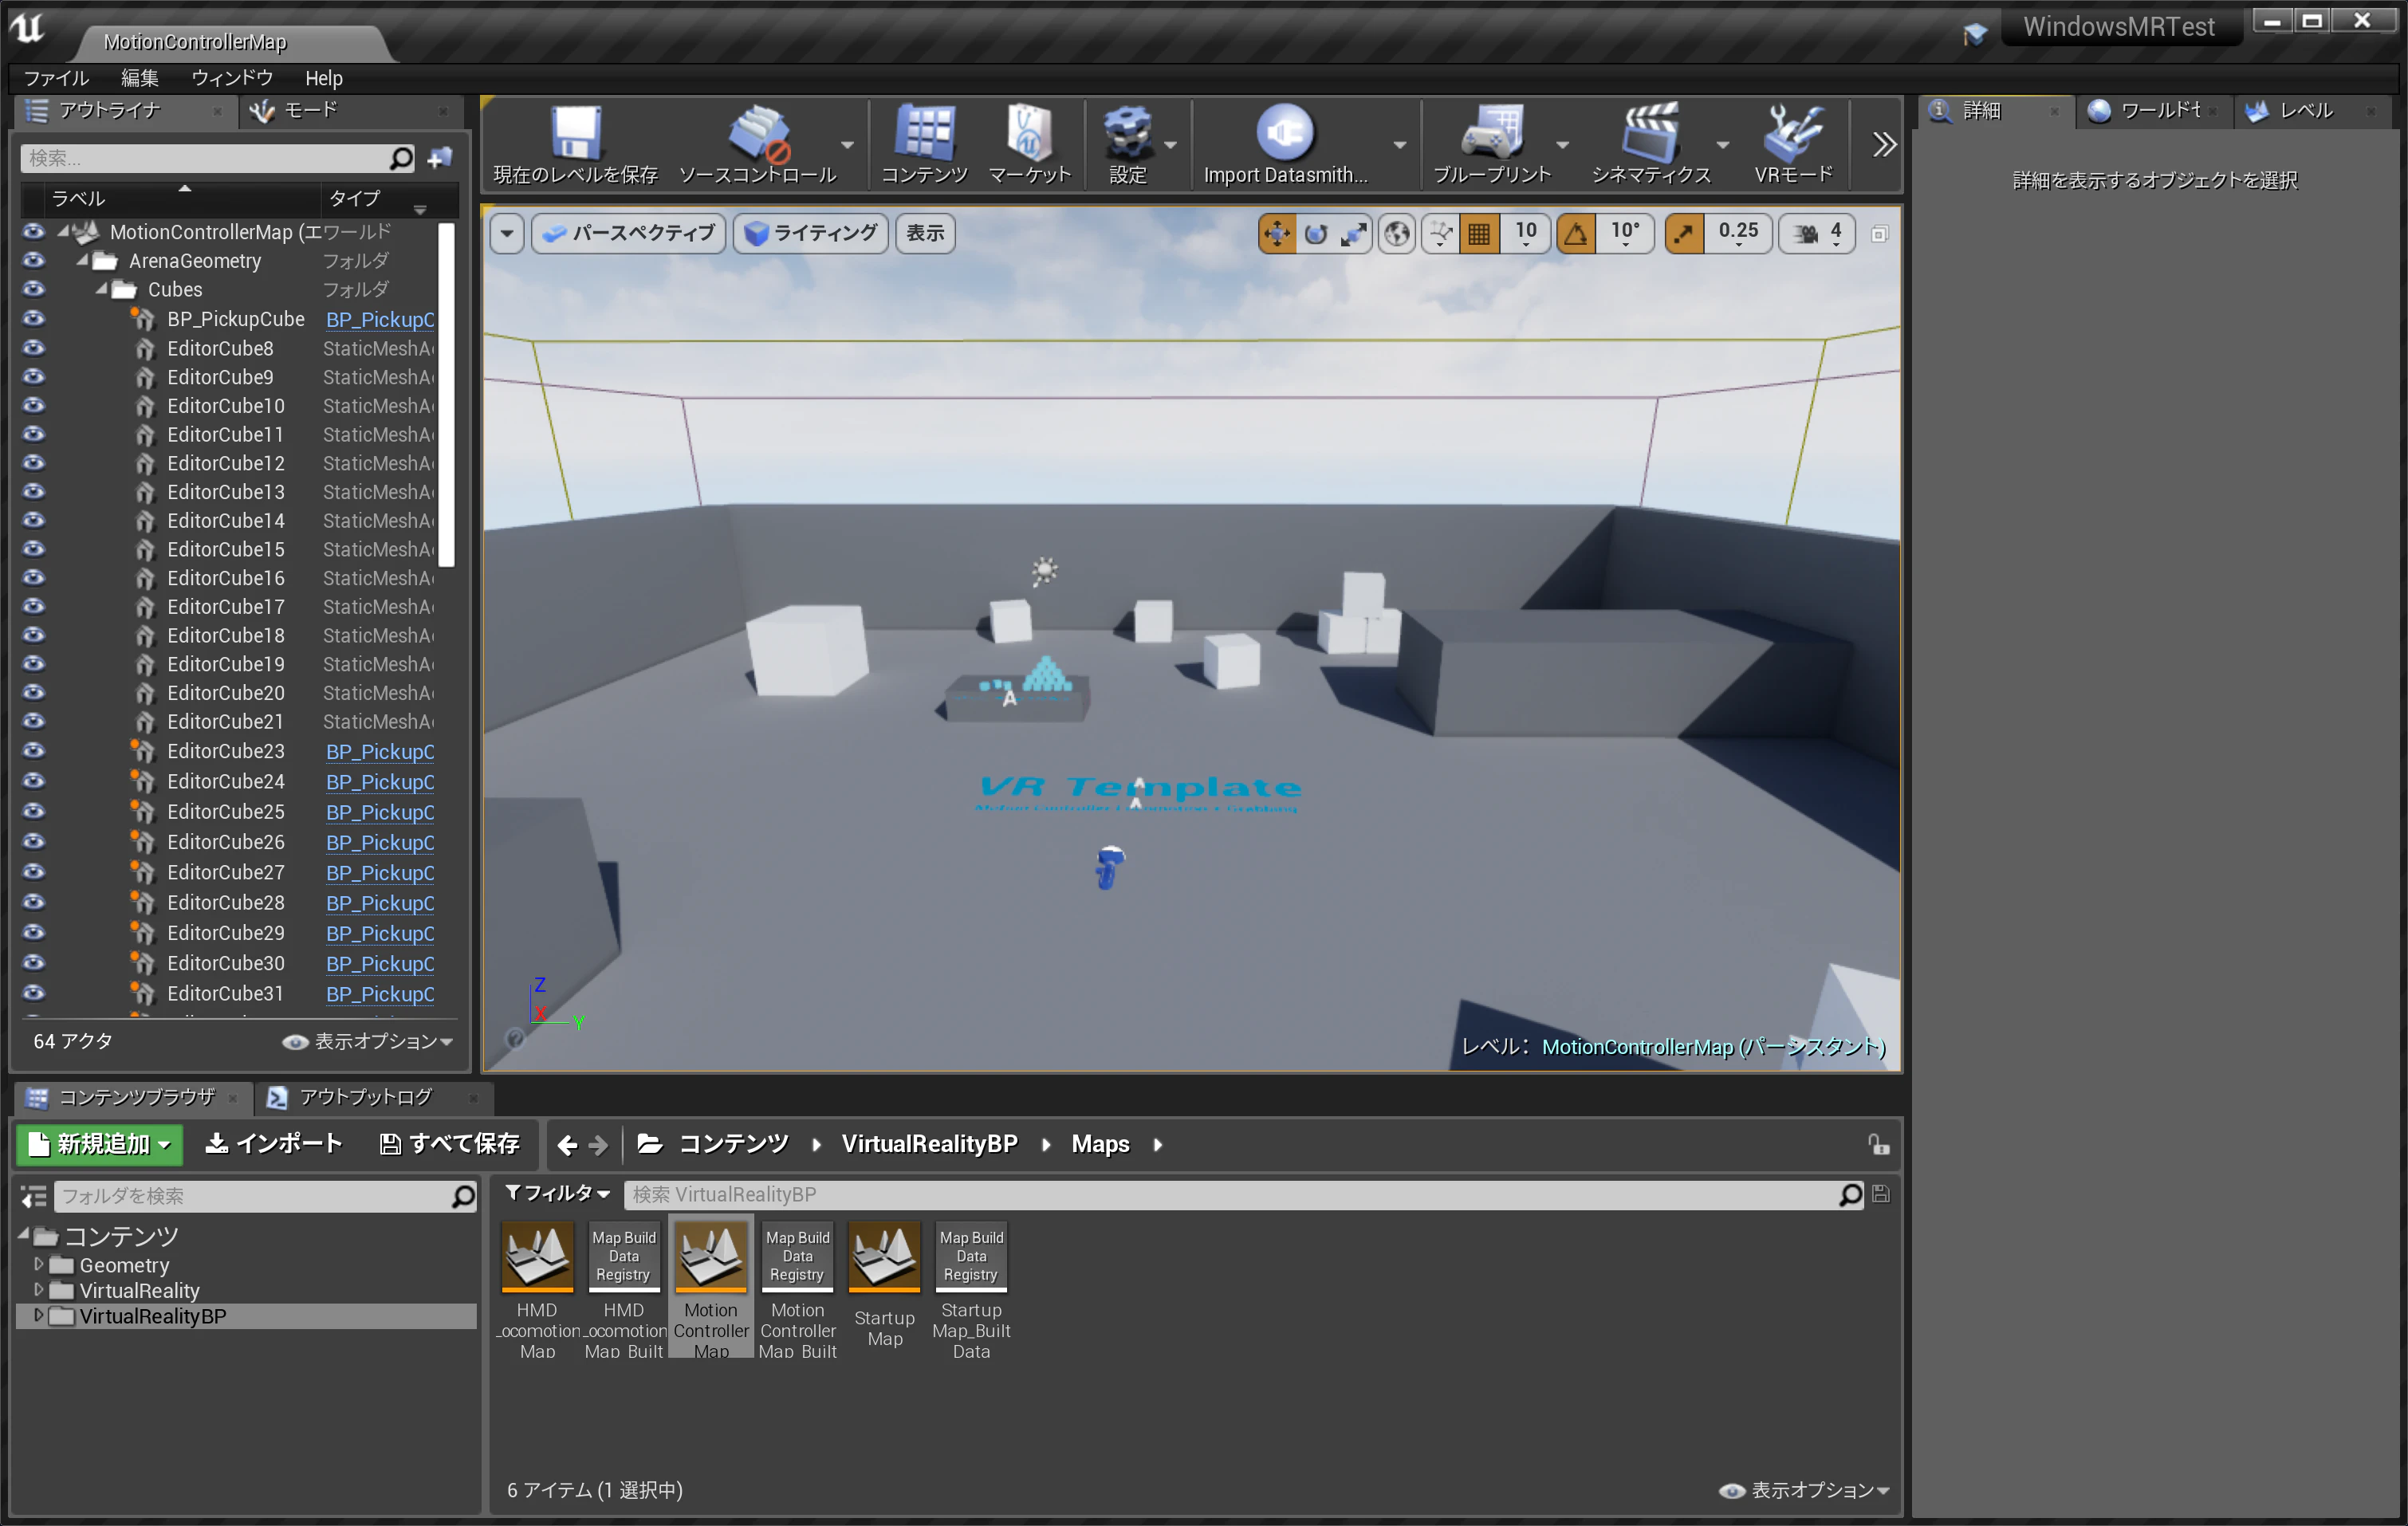
Task: Go back in Content Browser history
Action: tap(567, 1145)
